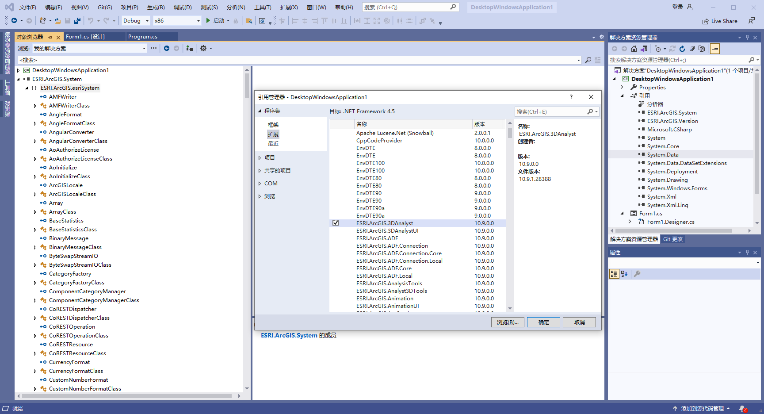Select System.Drawing reference in Solution Explorer
This screenshot has height=414, width=764.
pos(667,180)
